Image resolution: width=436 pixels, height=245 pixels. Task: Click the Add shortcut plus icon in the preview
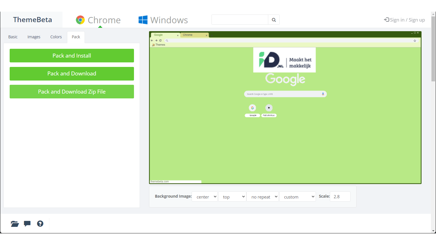pyautogui.click(x=269, y=108)
